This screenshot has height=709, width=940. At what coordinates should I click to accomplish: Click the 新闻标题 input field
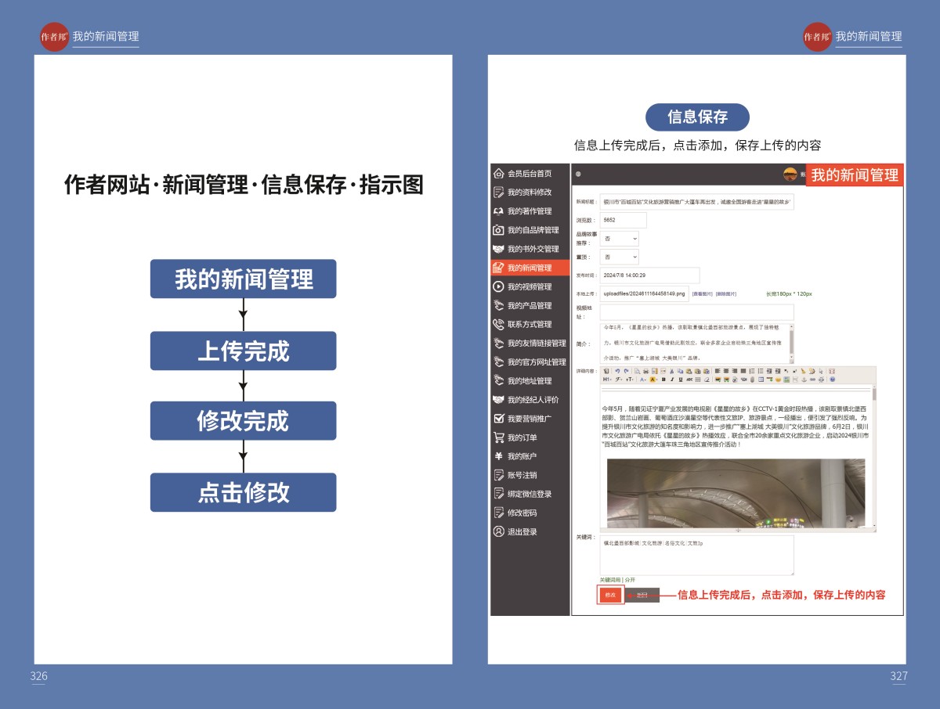click(x=696, y=202)
